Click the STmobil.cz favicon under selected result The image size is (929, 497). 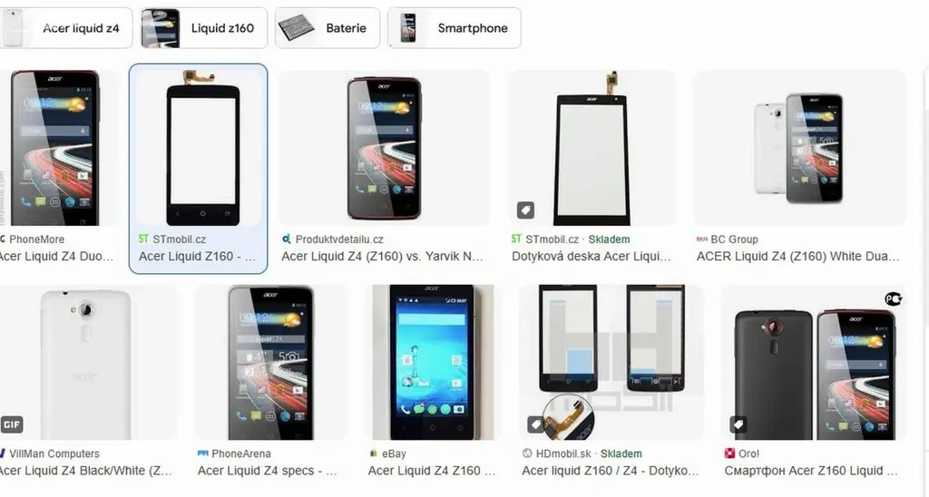click(143, 239)
